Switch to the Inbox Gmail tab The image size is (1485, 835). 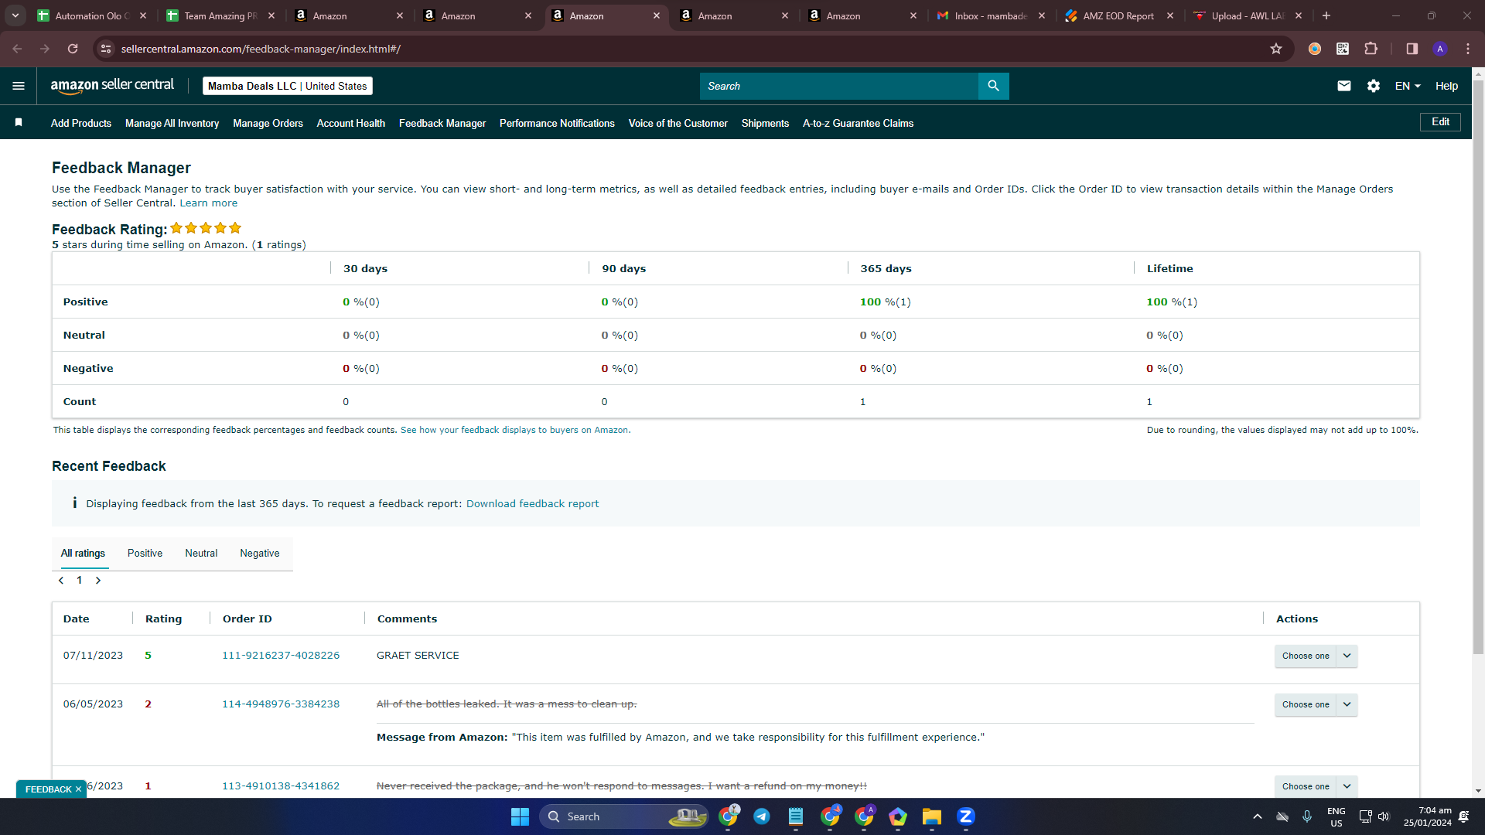[990, 15]
